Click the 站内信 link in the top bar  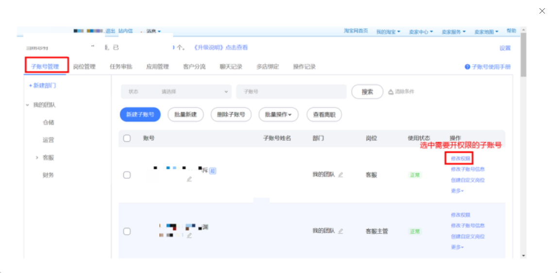point(125,31)
